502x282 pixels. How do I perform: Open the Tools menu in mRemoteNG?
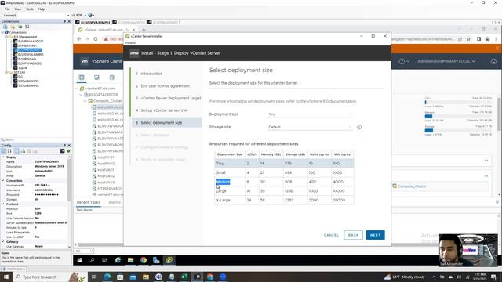tap(30, 9)
